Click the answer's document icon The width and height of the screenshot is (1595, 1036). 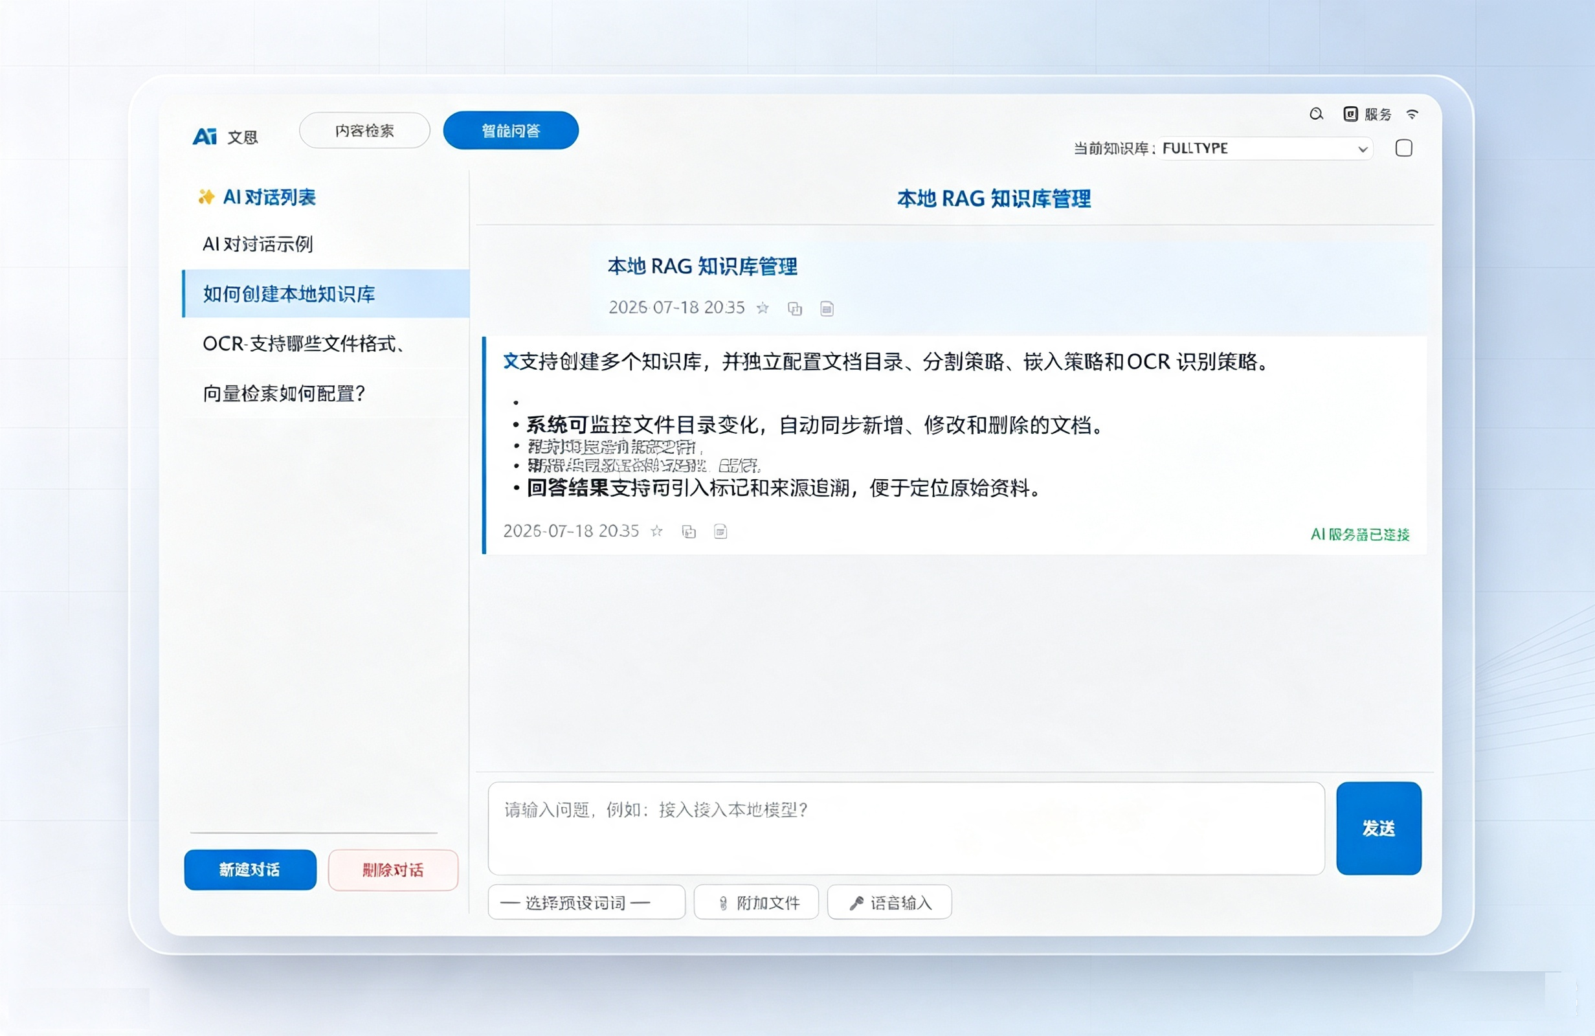(x=720, y=532)
